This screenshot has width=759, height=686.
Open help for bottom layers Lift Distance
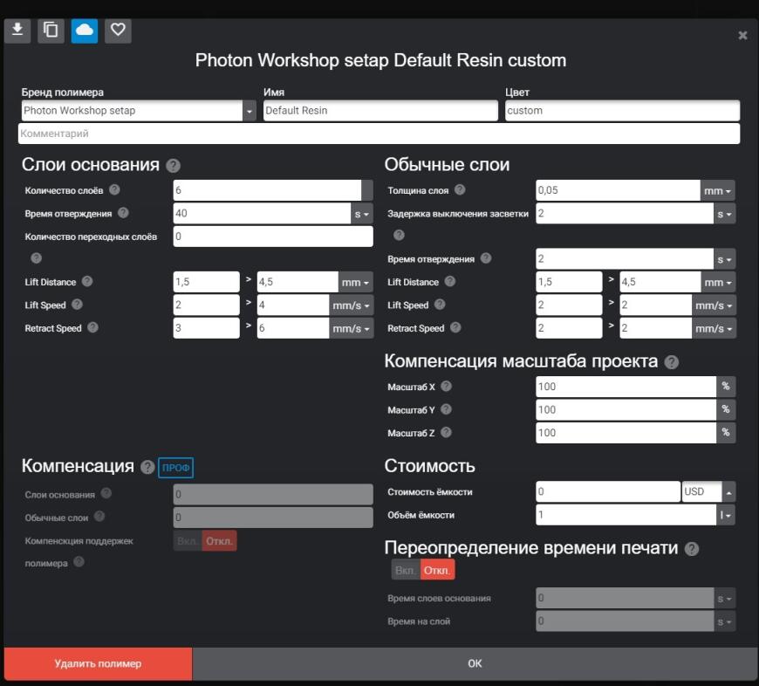[x=87, y=281]
